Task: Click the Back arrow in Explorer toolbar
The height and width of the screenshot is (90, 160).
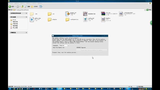Action: pyautogui.click(x=10, y=7)
